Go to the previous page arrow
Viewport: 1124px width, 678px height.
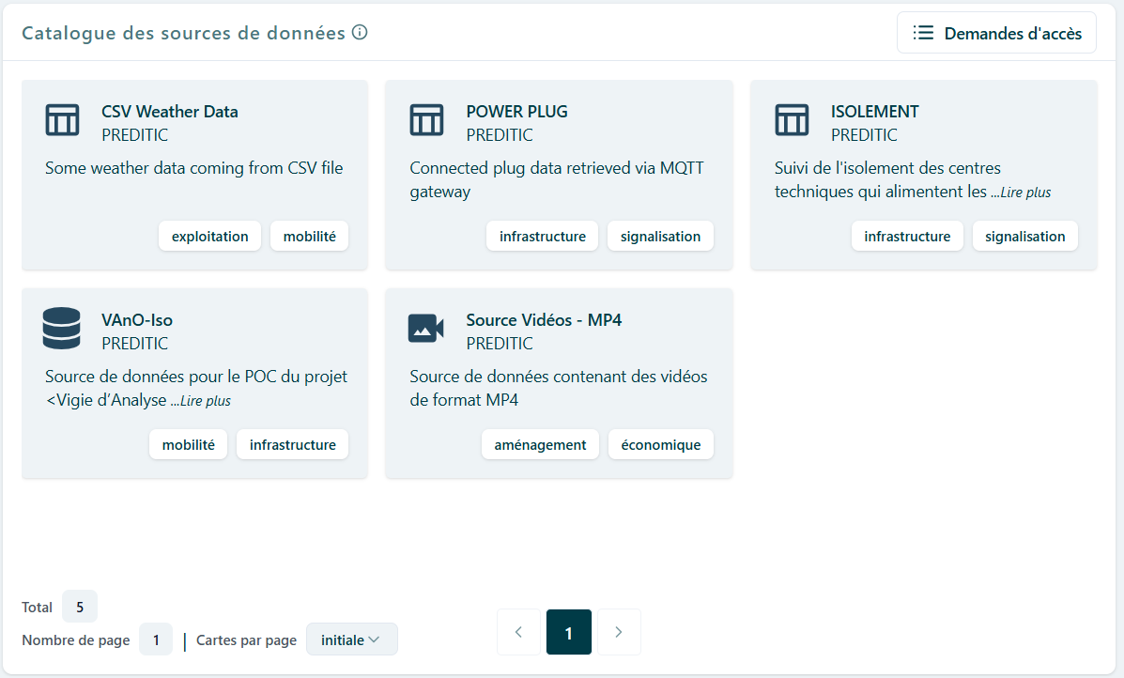(518, 632)
